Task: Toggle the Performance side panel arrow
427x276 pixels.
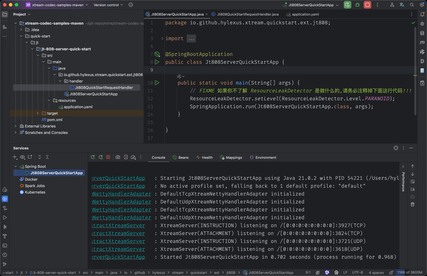Action: pyautogui.click(x=403, y=167)
